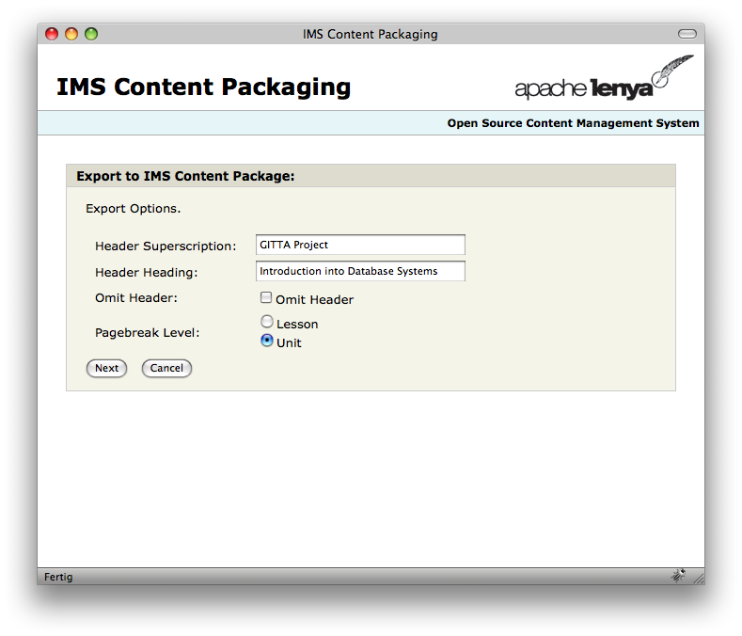Focus the Header Superscription text field

point(360,245)
